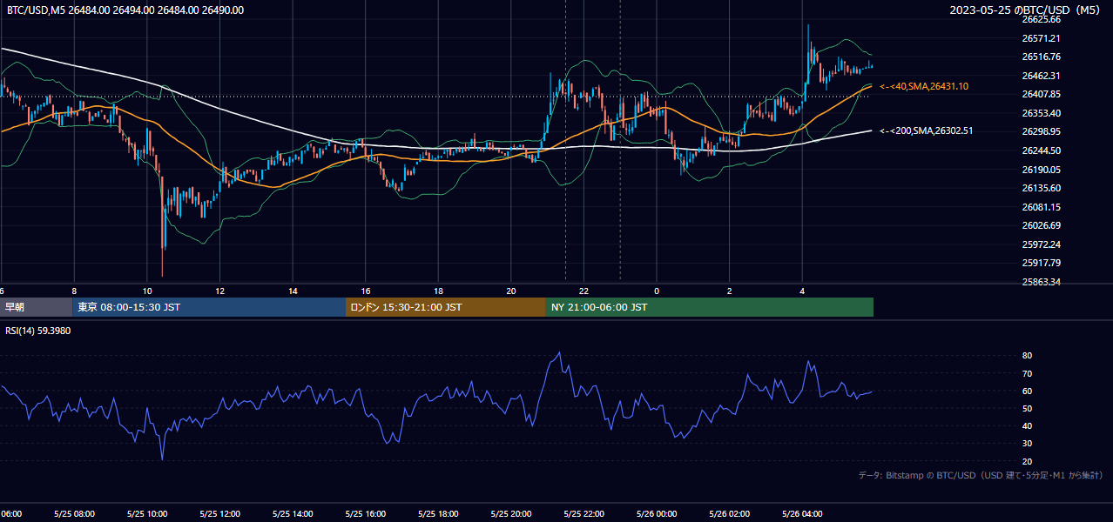Click the 25972.24 price axis value
Viewport: 1113px width, 522px height.
tap(1041, 244)
